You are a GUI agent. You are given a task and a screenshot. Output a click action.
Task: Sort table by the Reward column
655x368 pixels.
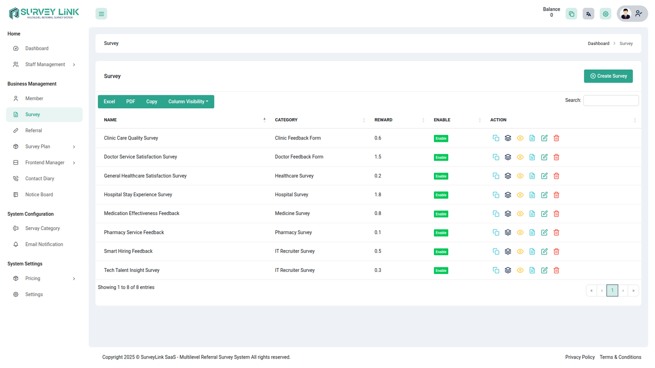tap(383, 120)
